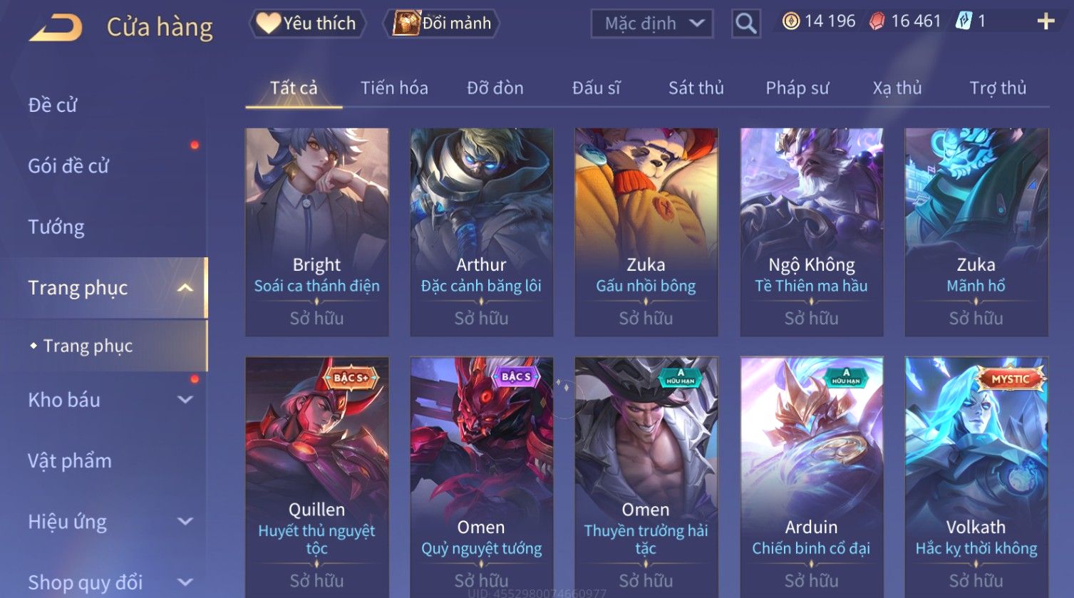Open Tướng in the sidebar

pos(56,227)
